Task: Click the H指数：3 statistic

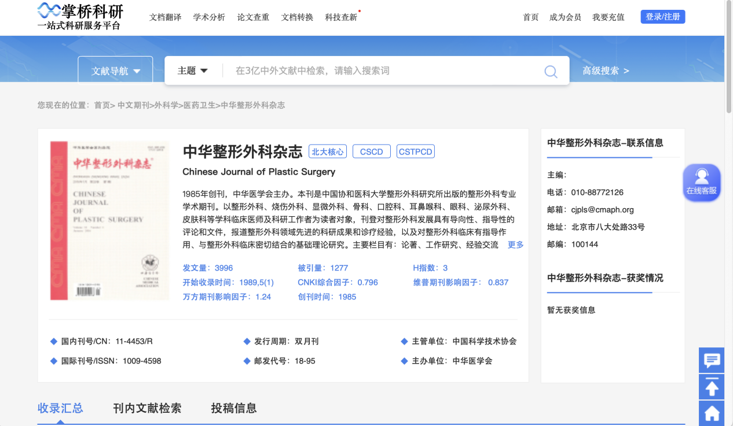Action: pyautogui.click(x=430, y=268)
